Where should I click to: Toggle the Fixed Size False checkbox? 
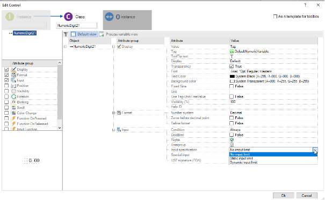tap(232, 86)
